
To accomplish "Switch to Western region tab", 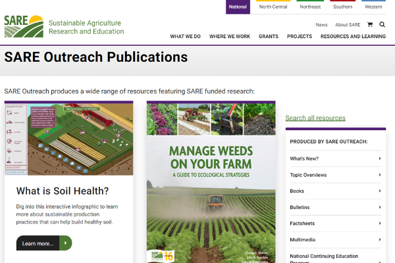I will tap(373, 7).
